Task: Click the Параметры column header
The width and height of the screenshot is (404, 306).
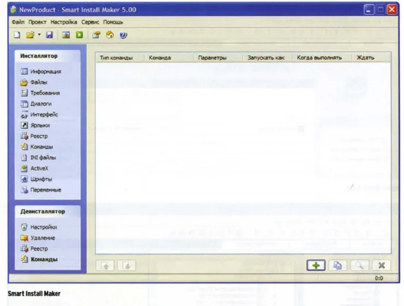Action: 218,58
